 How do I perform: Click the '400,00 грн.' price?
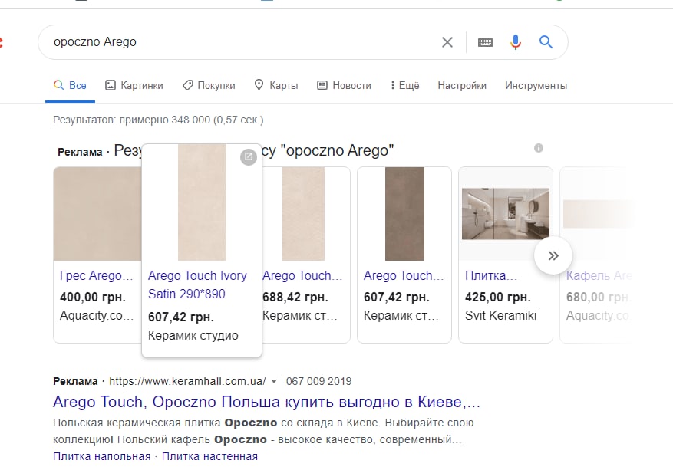click(x=92, y=298)
